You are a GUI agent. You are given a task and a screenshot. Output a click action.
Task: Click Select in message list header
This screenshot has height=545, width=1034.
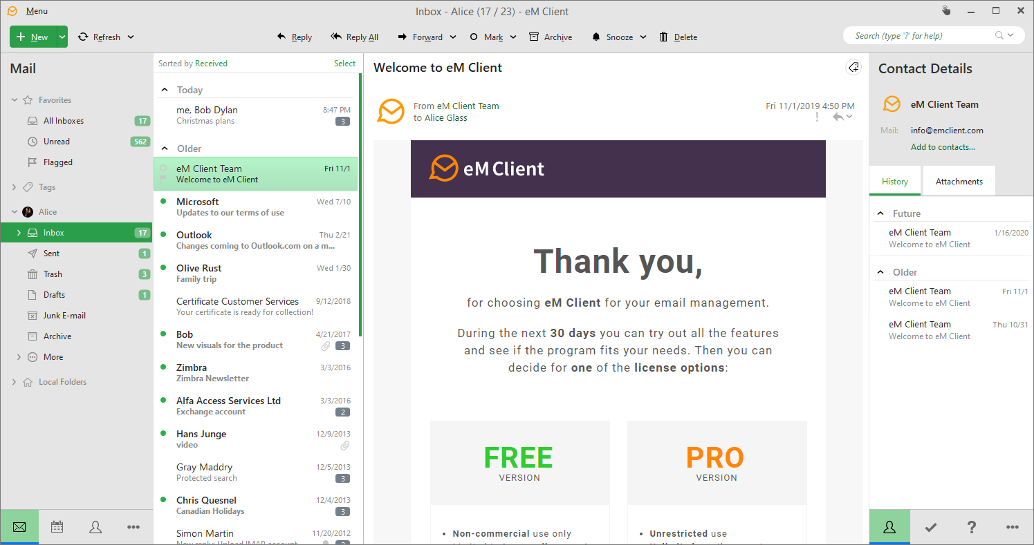(x=344, y=63)
